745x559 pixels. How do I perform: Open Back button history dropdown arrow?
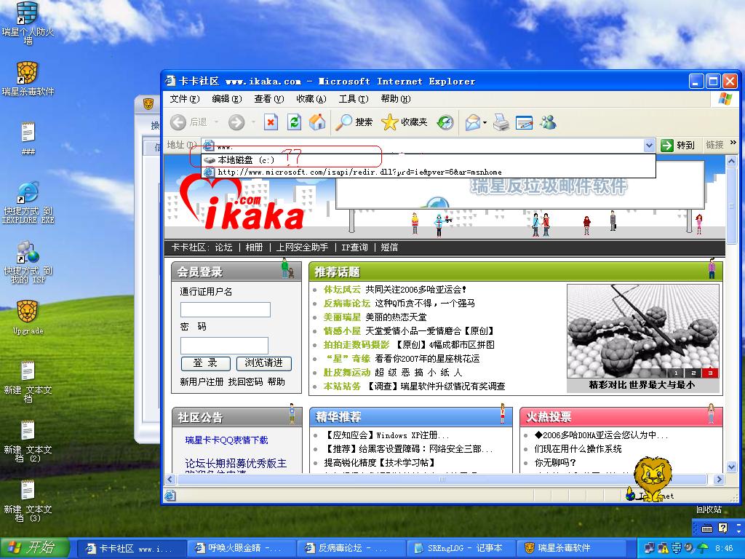coord(215,122)
